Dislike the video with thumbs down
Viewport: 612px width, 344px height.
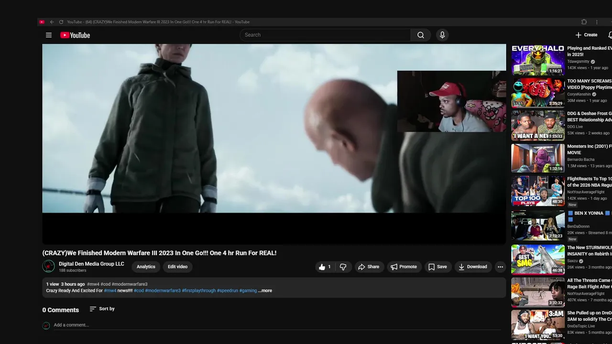pyautogui.click(x=343, y=267)
